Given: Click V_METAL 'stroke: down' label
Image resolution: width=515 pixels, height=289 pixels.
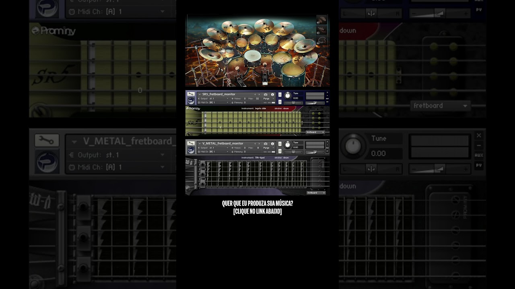Looking at the screenshot, I should point(282,157).
